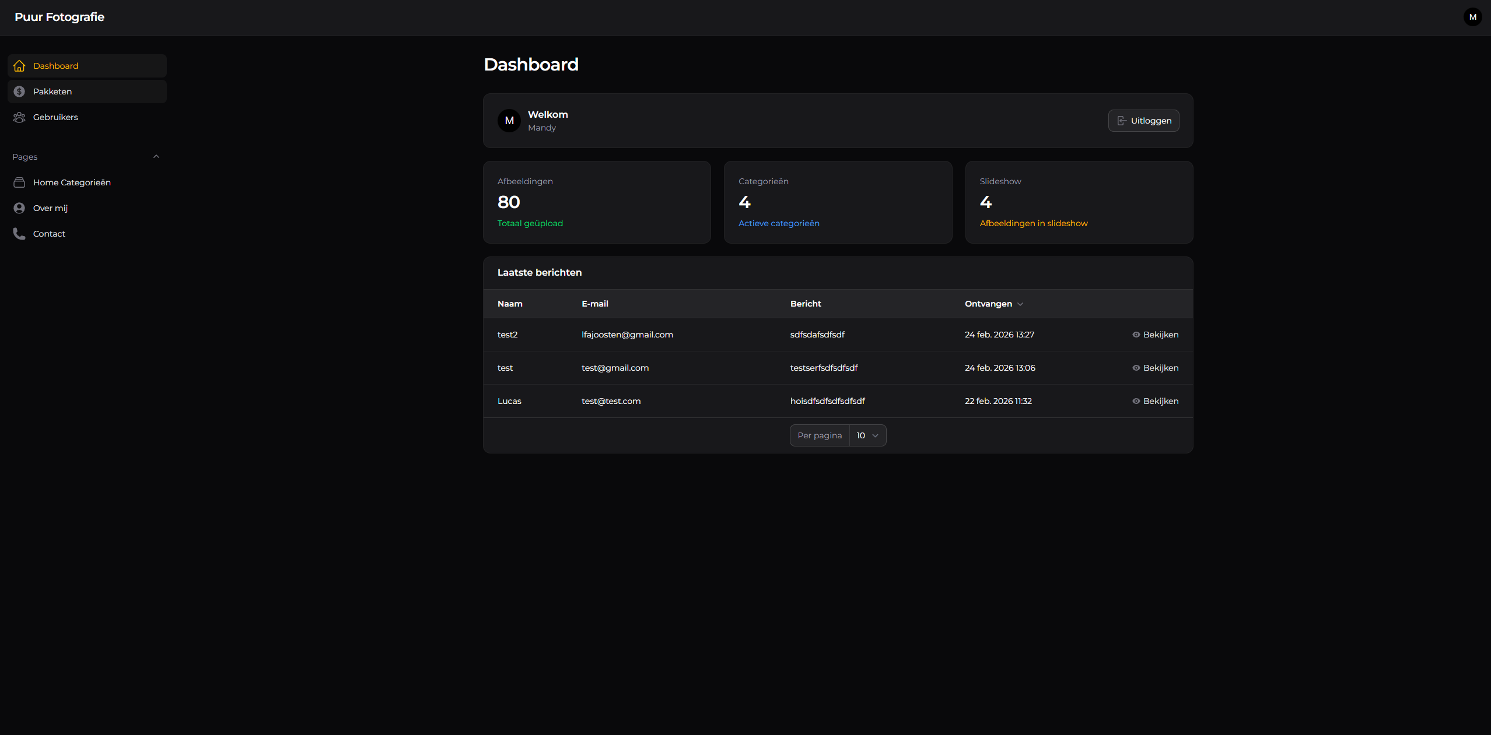Collapse the Pages sidebar section
This screenshot has width=1491, height=735.
[156, 157]
